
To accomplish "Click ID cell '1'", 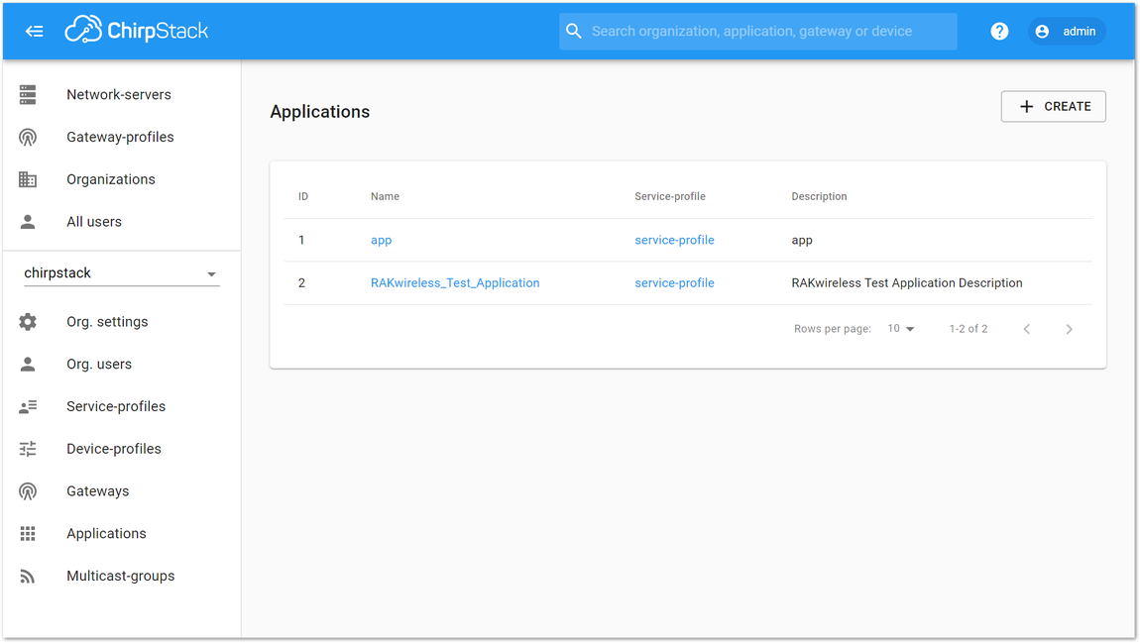I will 301,241.
